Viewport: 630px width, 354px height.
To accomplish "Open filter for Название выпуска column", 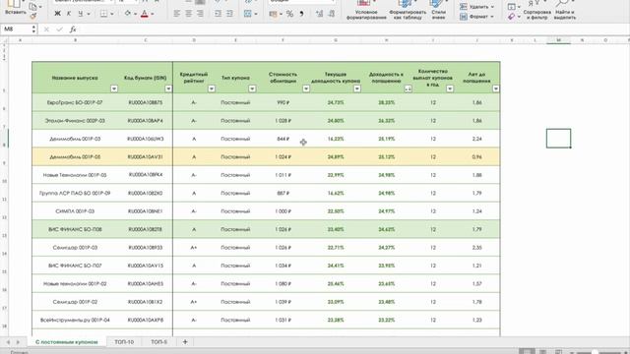I will pyautogui.click(x=114, y=88).
